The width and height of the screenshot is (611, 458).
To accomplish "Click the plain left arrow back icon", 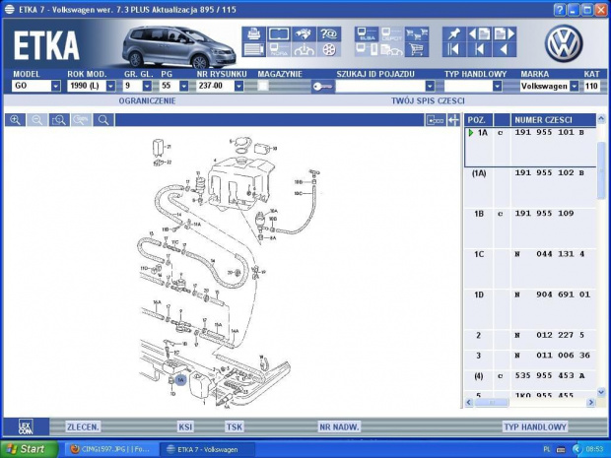I will (505, 50).
